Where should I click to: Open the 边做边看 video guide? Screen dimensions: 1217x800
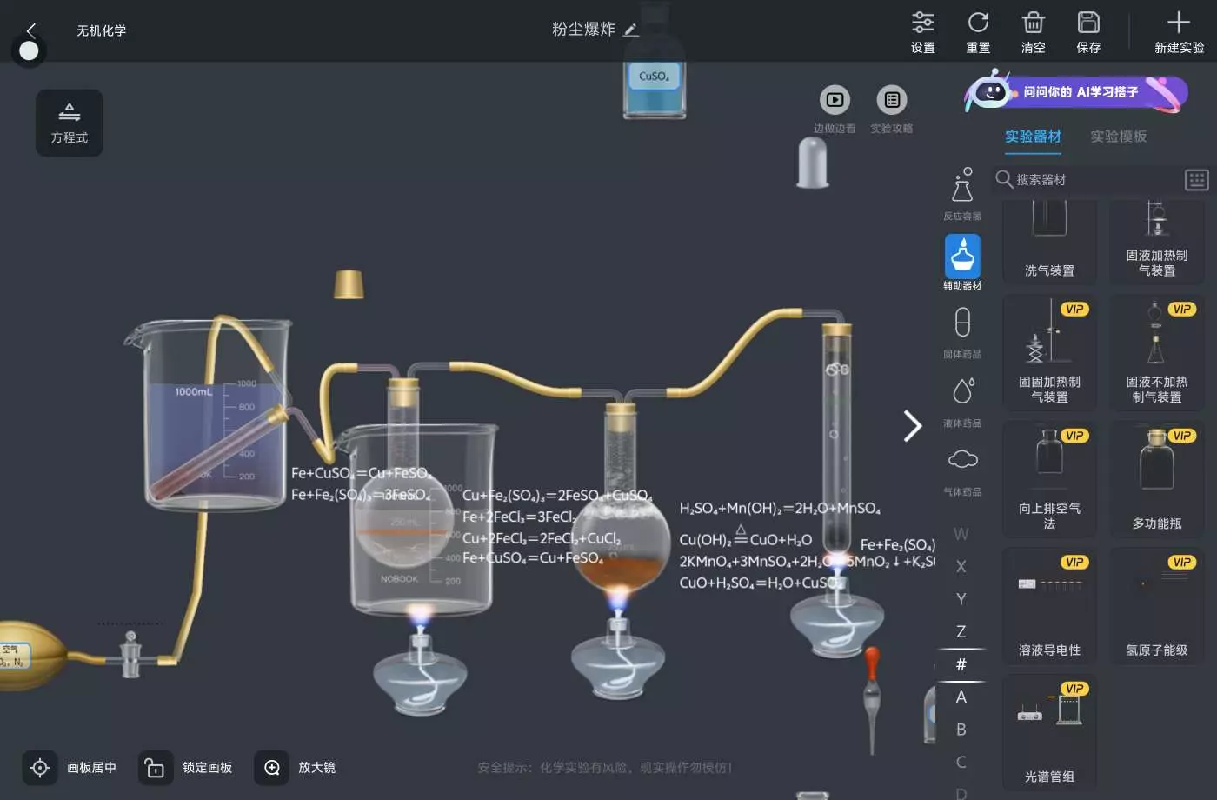tap(835, 110)
